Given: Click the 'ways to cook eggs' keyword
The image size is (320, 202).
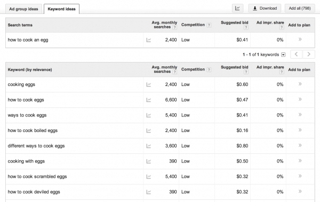Looking at the screenshot, I should (x=27, y=115).
